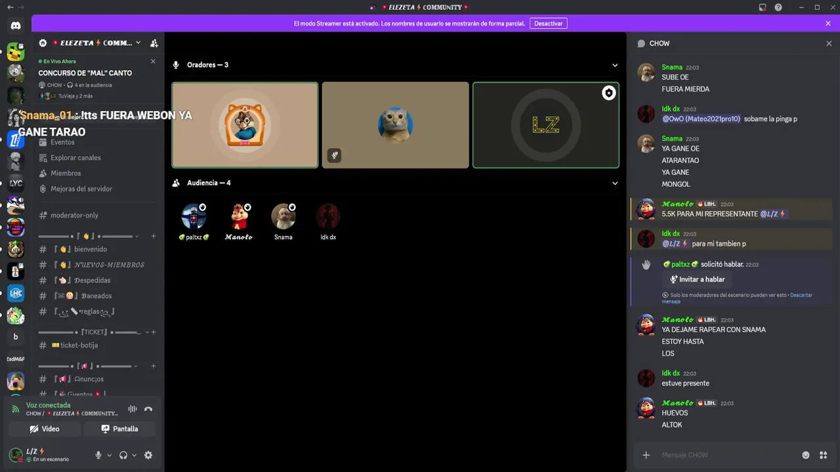The width and height of the screenshot is (840, 472).
Task: Click Manolo's avatar on the 5.5K message
Action: pos(646,209)
